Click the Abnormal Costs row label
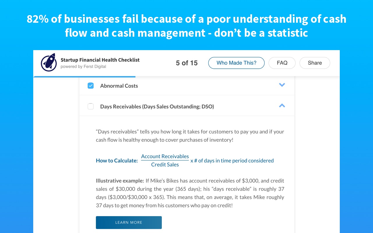The image size is (373, 233). [x=119, y=86]
